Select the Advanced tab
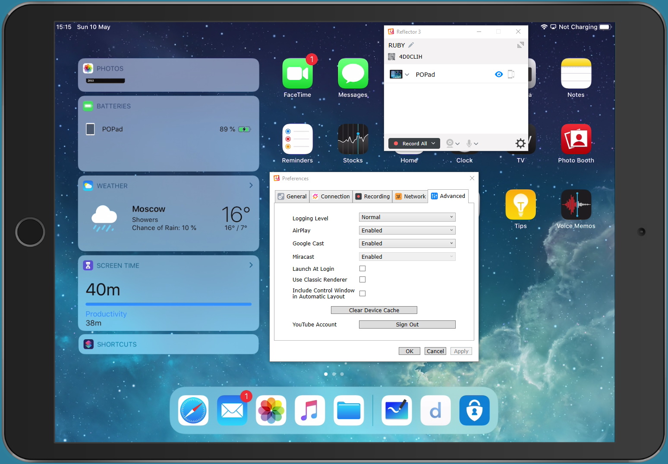This screenshot has height=464, width=668. pos(448,196)
